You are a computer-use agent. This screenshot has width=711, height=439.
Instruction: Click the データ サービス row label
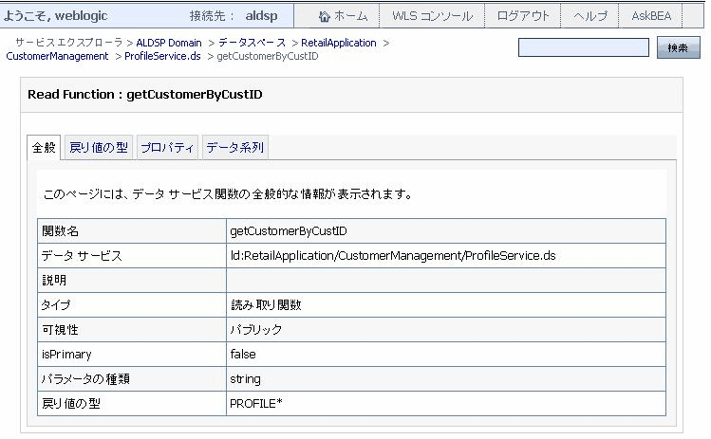[82, 255]
